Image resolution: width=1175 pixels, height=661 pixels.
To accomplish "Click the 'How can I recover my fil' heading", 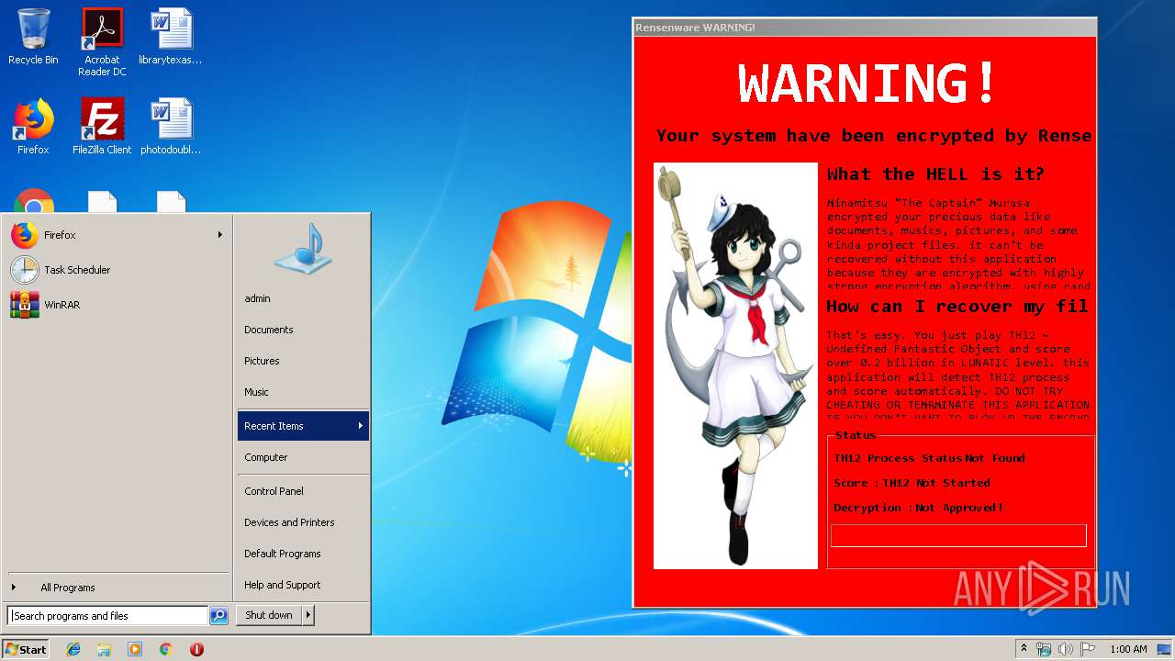I will tap(957, 307).
